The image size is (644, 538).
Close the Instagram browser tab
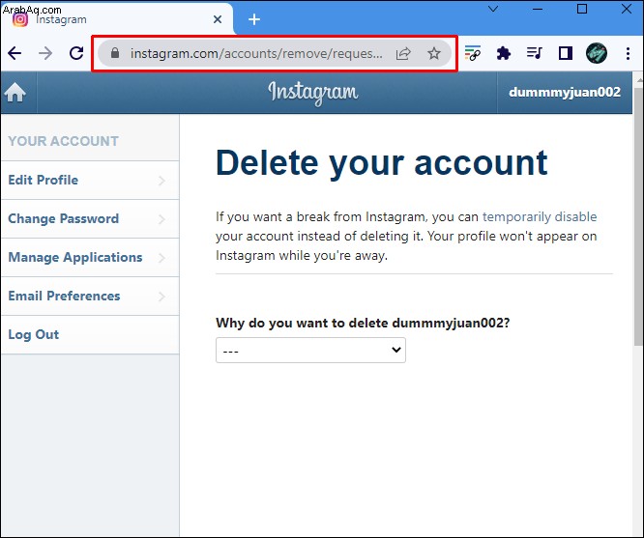point(218,19)
